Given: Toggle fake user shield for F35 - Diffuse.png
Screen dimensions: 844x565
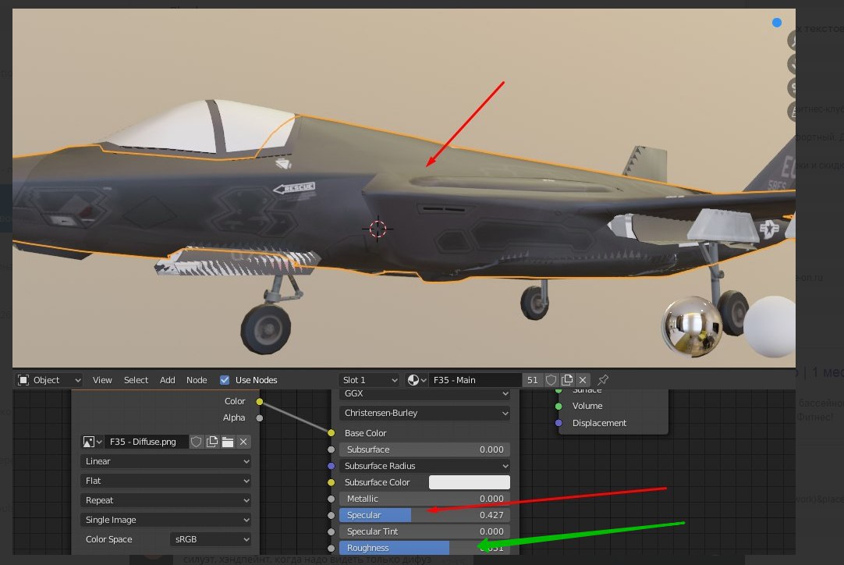Looking at the screenshot, I should [x=196, y=442].
